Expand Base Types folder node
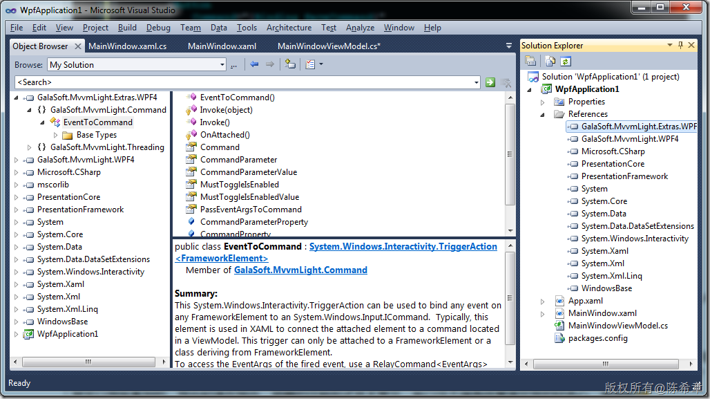Viewport: 710px width, 399px height. 56,135
